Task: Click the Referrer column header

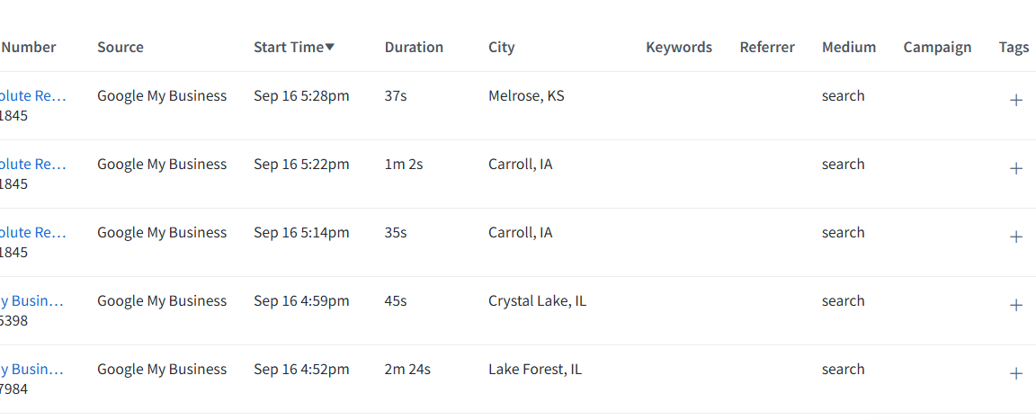Action: (x=767, y=47)
